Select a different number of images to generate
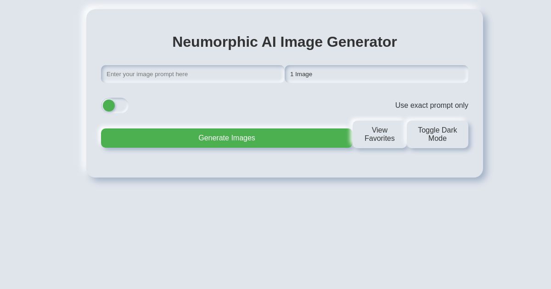This screenshot has height=289, width=551. pyautogui.click(x=377, y=74)
